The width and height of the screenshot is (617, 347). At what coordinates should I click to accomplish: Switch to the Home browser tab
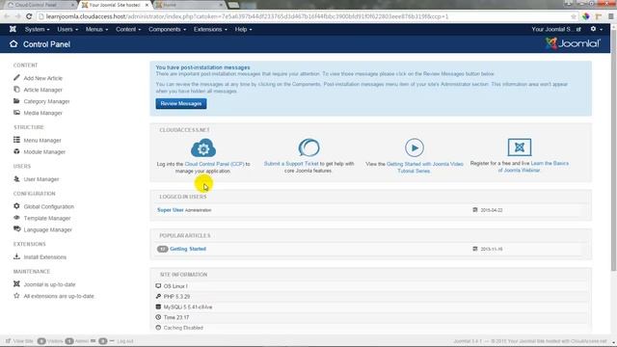189,5
